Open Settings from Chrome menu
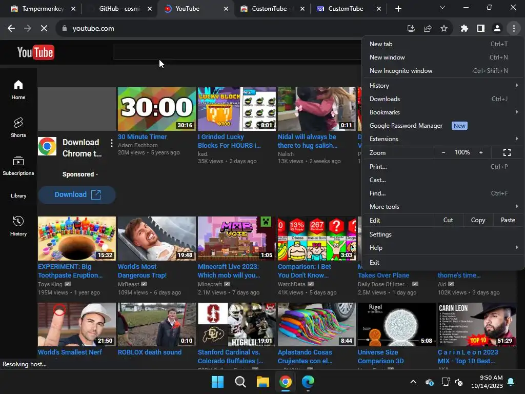The image size is (525, 394). (x=443, y=234)
